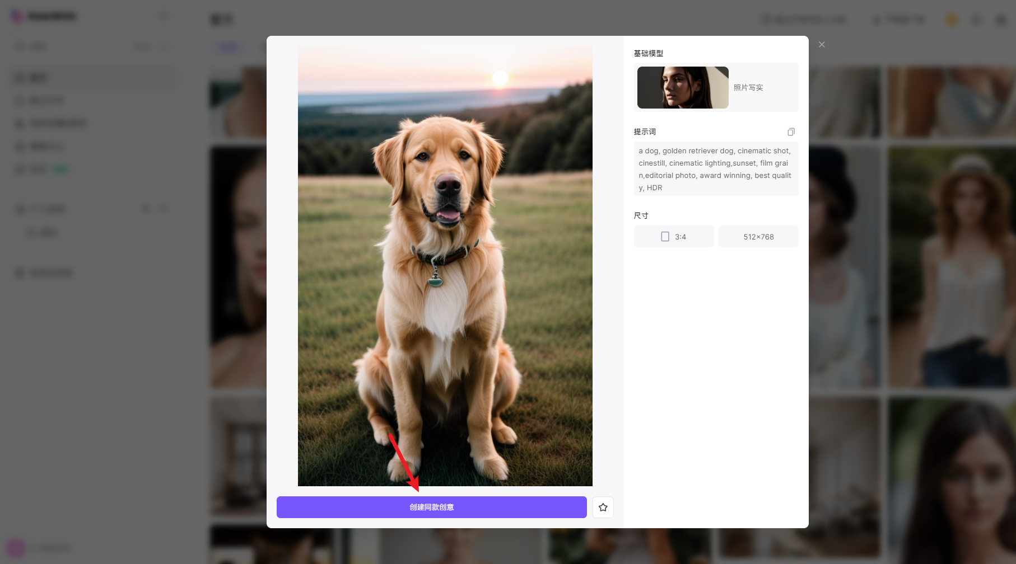Viewport: 1016px width, 564px height.
Task: Click the golden retriever dog image preview
Action: 445,266
